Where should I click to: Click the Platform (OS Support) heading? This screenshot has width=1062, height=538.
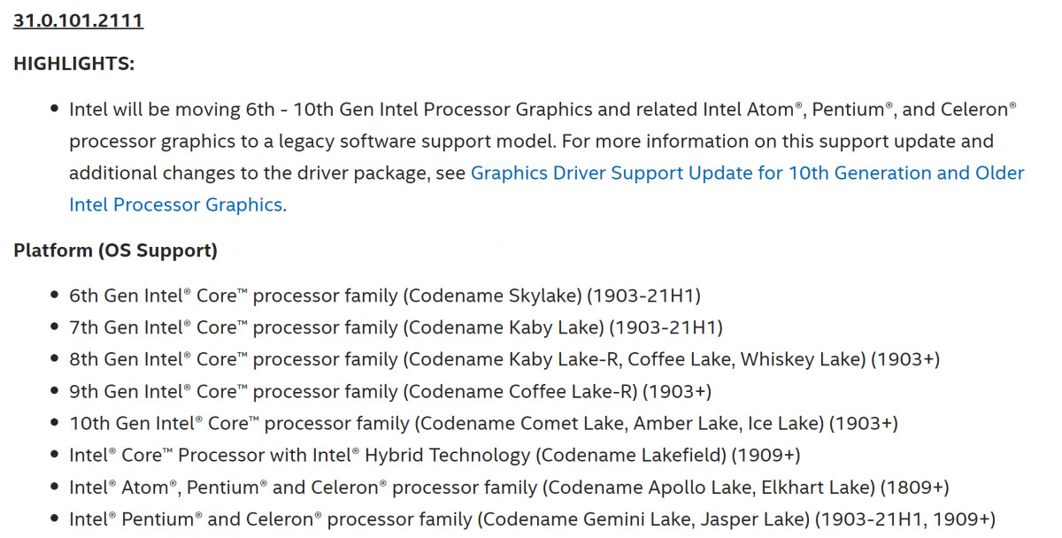115,250
